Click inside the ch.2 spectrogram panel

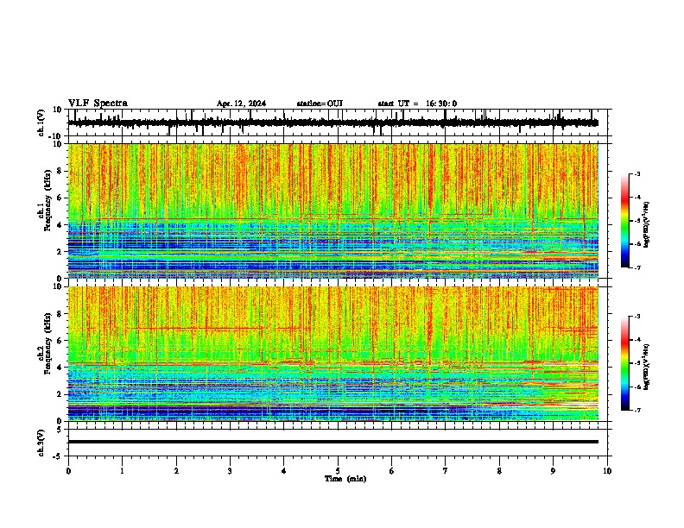pyautogui.click(x=333, y=354)
